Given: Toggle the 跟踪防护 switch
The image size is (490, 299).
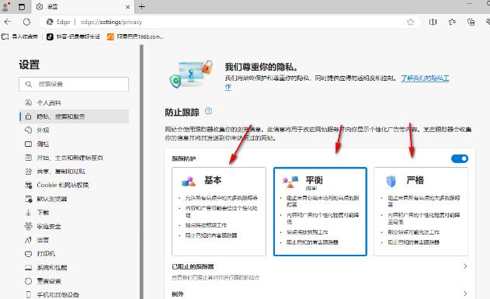Looking at the screenshot, I should pos(460,158).
